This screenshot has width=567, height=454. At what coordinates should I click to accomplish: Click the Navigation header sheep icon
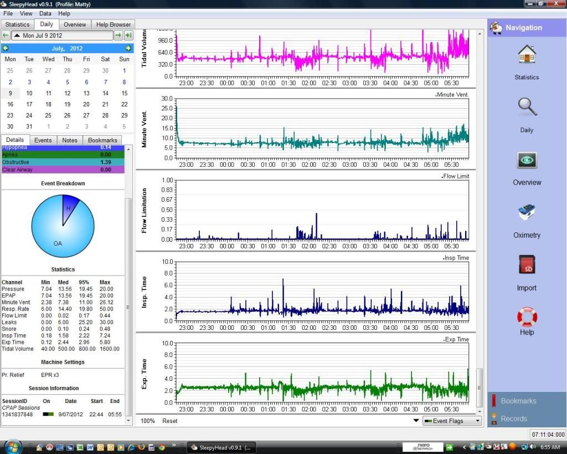(496, 28)
